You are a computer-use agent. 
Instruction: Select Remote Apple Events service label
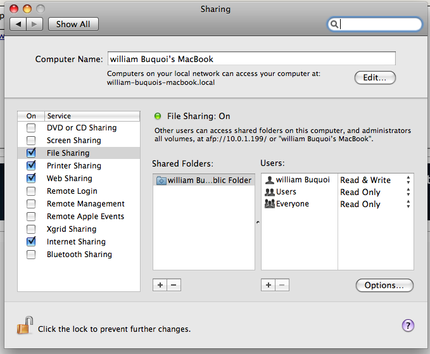[85, 217]
